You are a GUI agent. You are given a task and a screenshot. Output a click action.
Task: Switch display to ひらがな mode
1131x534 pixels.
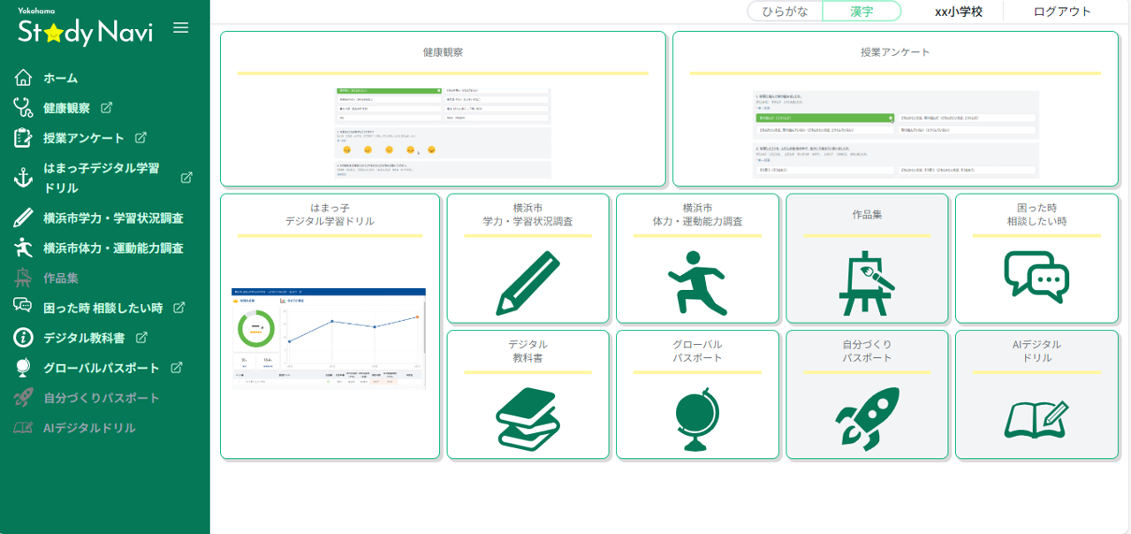(x=785, y=11)
